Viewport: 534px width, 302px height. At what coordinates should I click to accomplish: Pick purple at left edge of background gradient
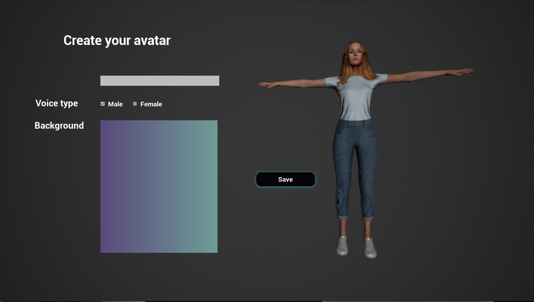pos(103,187)
